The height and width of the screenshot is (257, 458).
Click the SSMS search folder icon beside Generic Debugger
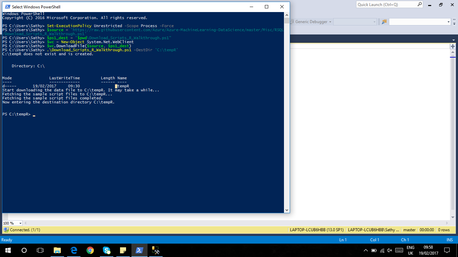[x=384, y=21]
